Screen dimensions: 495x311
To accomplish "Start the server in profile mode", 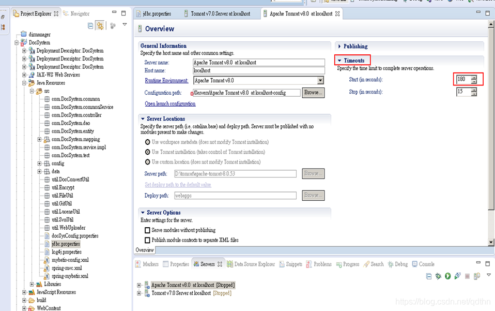I will [x=457, y=276].
